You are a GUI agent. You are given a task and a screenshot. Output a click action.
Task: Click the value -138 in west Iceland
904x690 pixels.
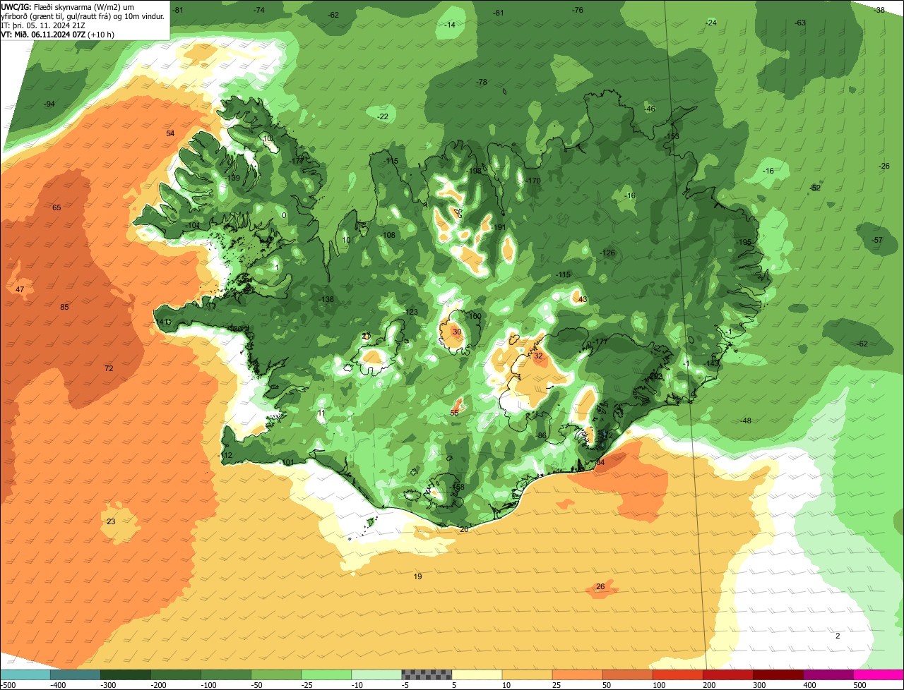coord(327,299)
